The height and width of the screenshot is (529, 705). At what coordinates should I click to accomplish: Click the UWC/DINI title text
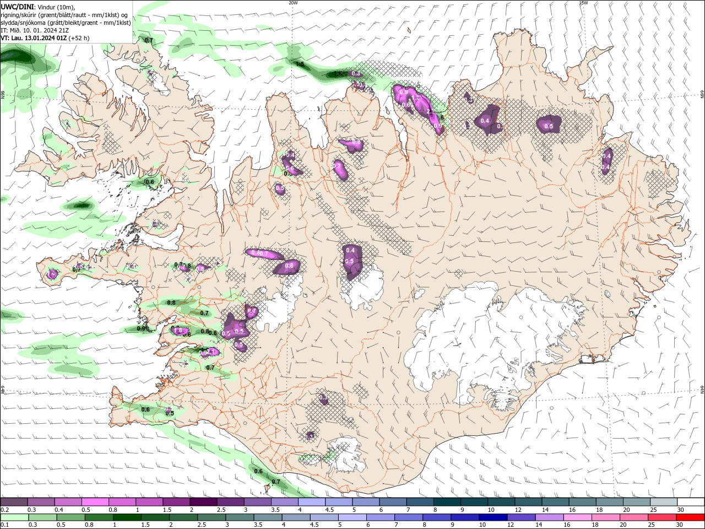(18, 7)
